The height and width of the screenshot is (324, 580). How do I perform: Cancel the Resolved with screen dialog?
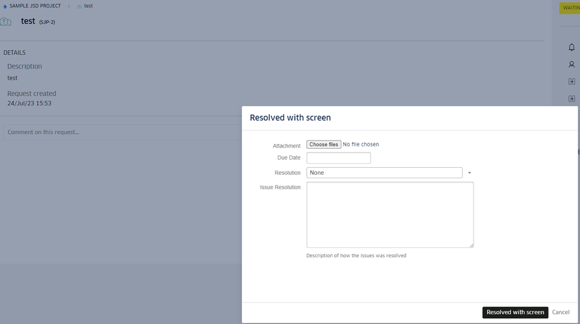pos(561,312)
